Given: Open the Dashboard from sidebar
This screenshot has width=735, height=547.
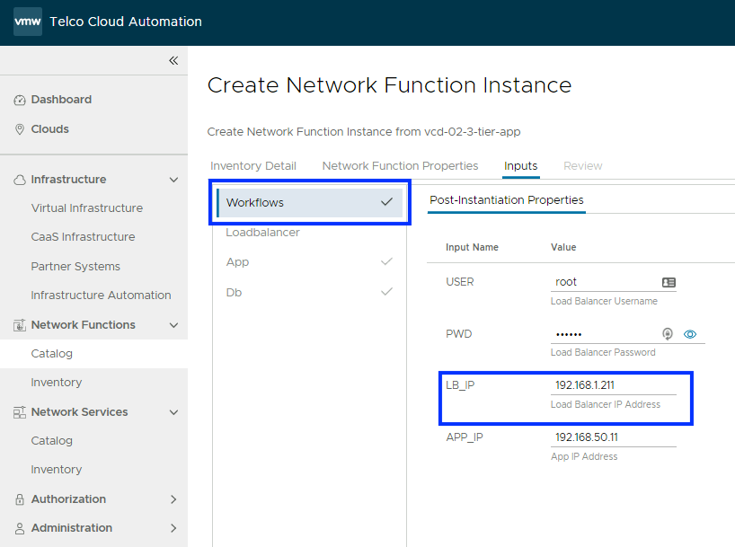Looking at the screenshot, I should coord(61,100).
